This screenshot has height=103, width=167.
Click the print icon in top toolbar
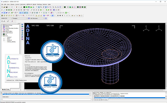click(x=9, y=7)
